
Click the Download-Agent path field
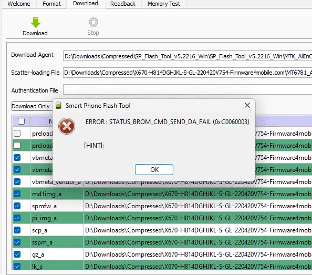(x=188, y=56)
